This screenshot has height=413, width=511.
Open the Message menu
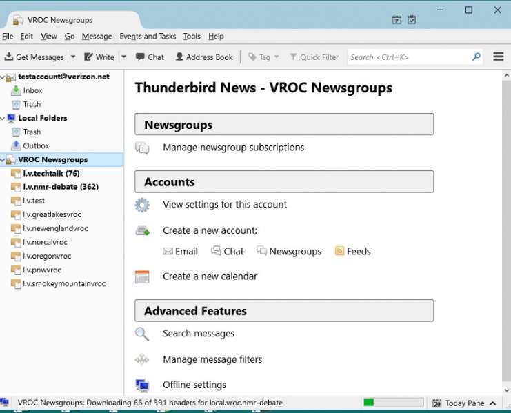tap(97, 36)
